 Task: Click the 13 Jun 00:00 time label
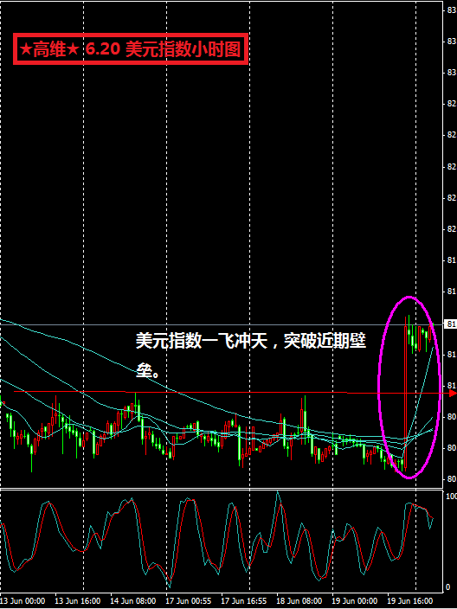pyautogui.click(x=23, y=601)
